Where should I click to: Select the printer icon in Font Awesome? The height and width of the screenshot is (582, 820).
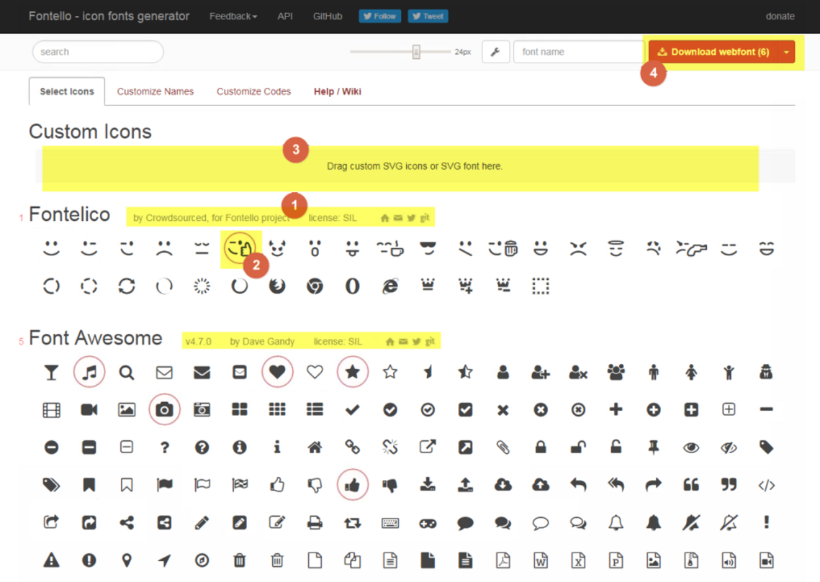pyautogui.click(x=315, y=522)
